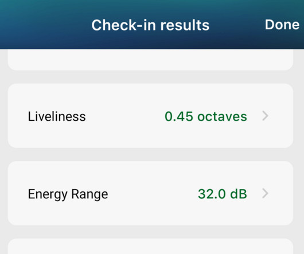The height and width of the screenshot is (254, 304).
Task: Select the partially visible card below Energy Range
Action: pos(150,246)
